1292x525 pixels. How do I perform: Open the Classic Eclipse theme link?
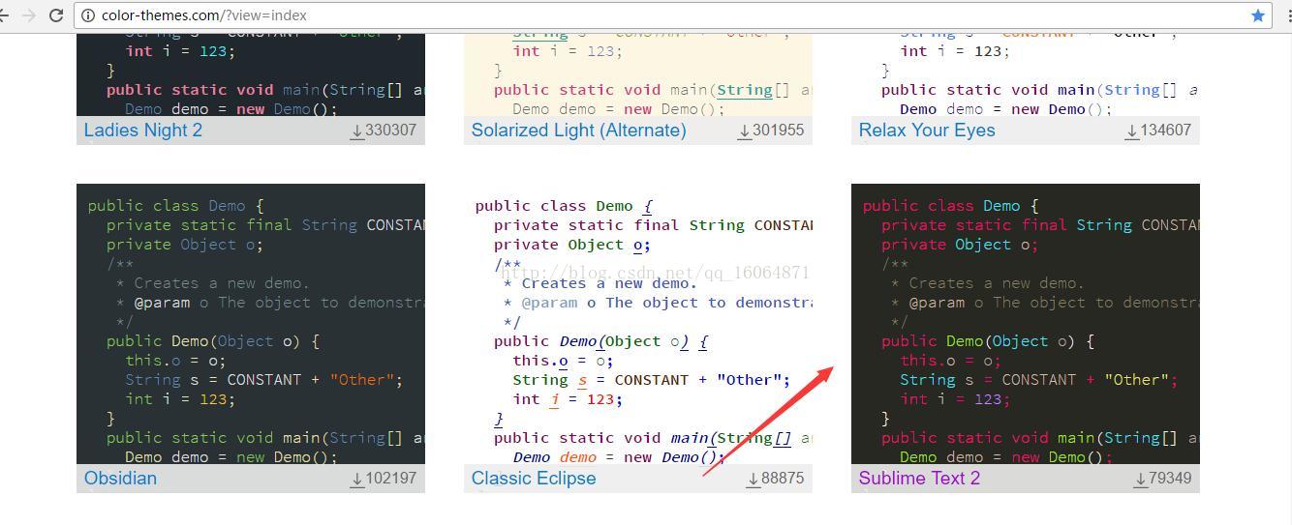(x=534, y=478)
